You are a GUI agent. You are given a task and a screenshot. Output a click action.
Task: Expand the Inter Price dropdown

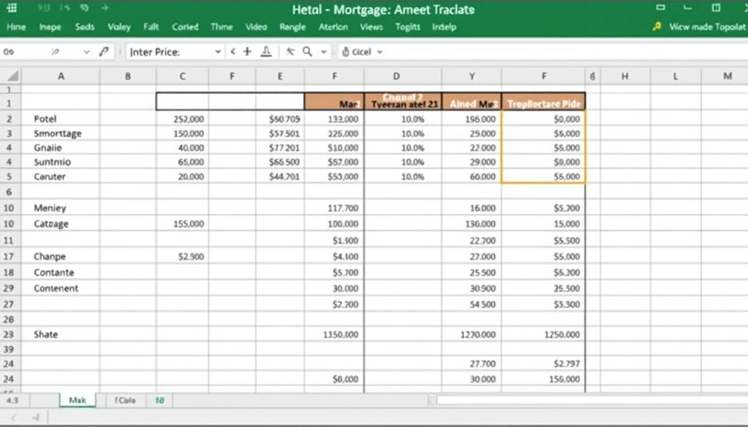pos(218,52)
